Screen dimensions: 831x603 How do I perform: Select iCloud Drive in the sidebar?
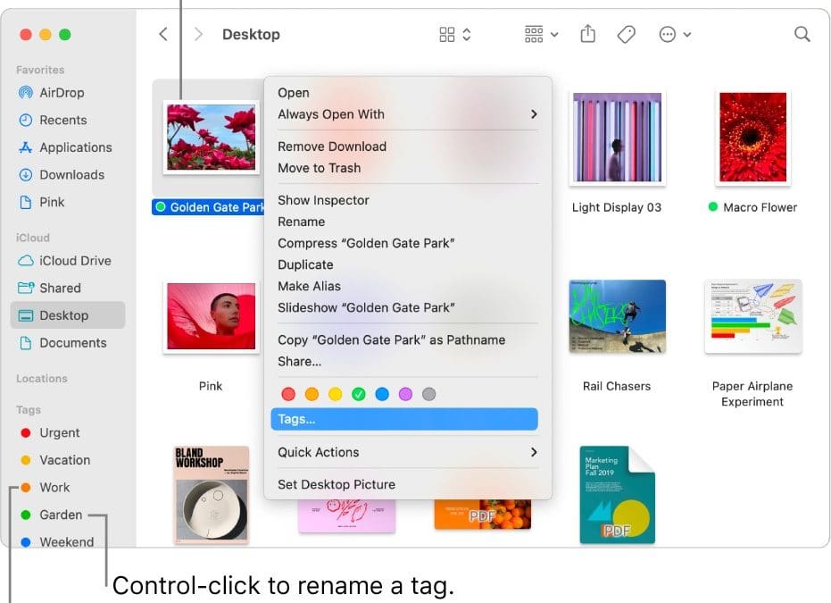pos(75,261)
